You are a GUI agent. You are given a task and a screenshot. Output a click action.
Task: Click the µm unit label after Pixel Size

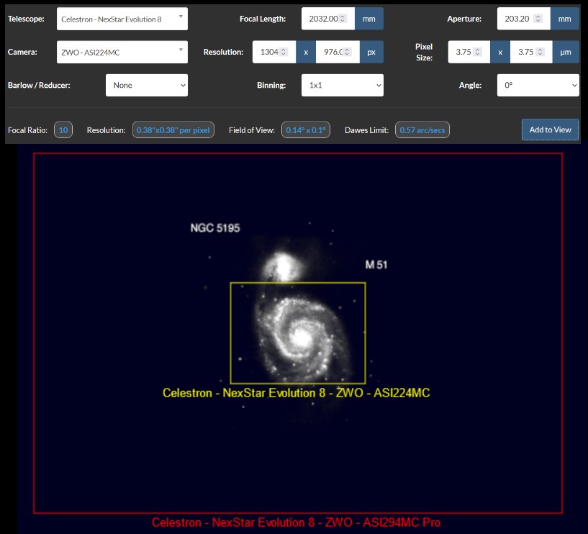566,52
